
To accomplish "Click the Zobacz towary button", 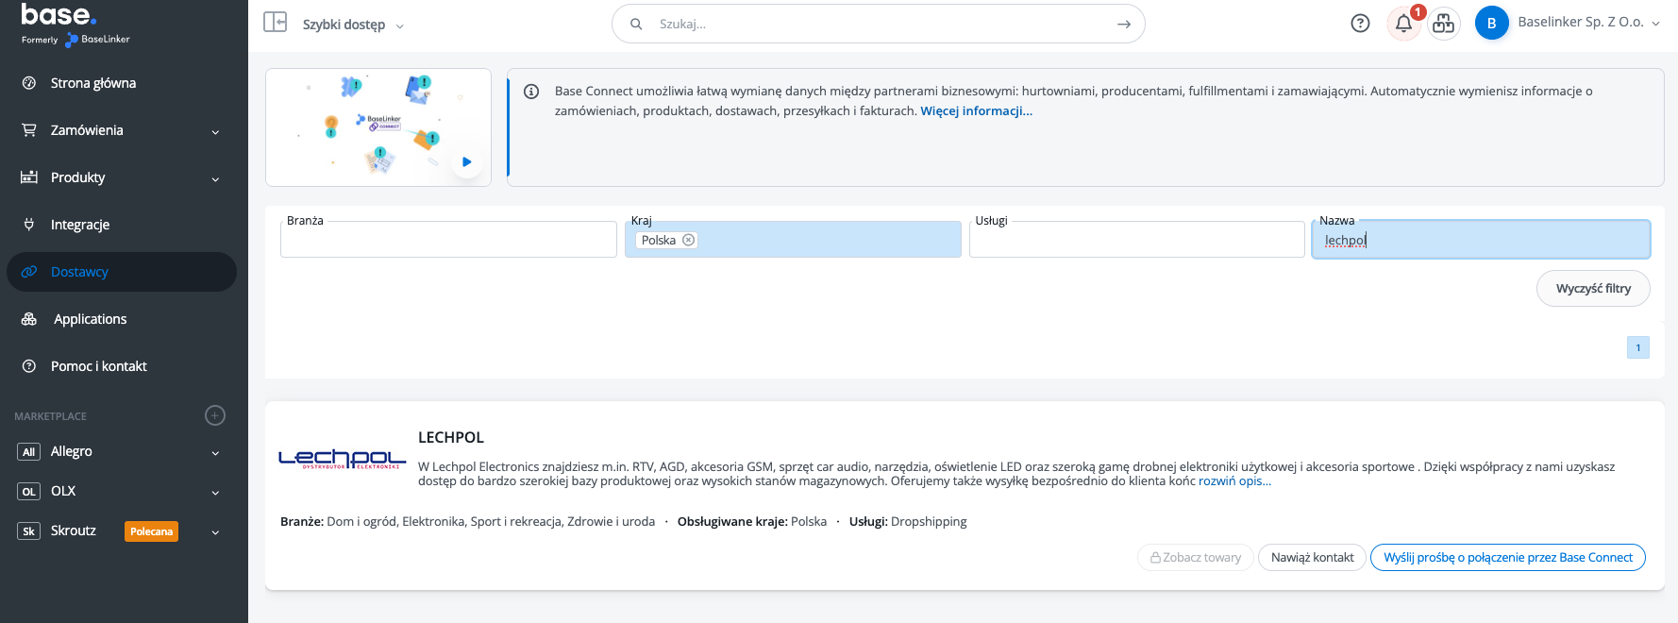I will (x=1196, y=557).
